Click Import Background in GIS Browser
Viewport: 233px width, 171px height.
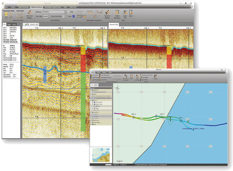click(104, 75)
